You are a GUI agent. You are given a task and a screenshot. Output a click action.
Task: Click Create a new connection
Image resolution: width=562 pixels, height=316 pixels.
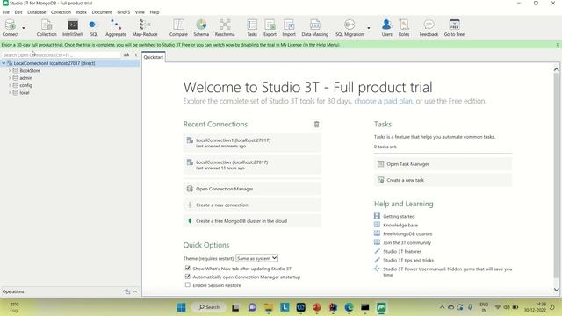252,205
